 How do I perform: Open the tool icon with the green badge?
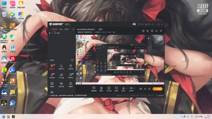point(70,76)
